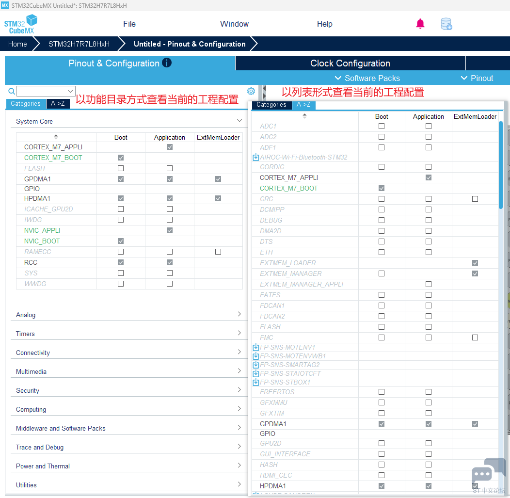Toggle EXTMEM_MANAGER ExtMemLoader checkbox
The image size is (510, 498).
tap(475, 273)
